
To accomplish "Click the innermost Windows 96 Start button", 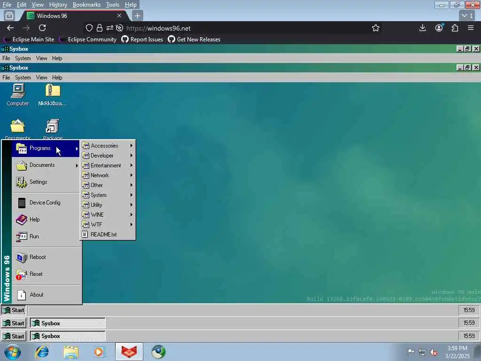I will [14, 310].
